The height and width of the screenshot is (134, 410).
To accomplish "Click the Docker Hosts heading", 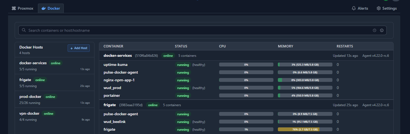I will click(x=31, y=47).
